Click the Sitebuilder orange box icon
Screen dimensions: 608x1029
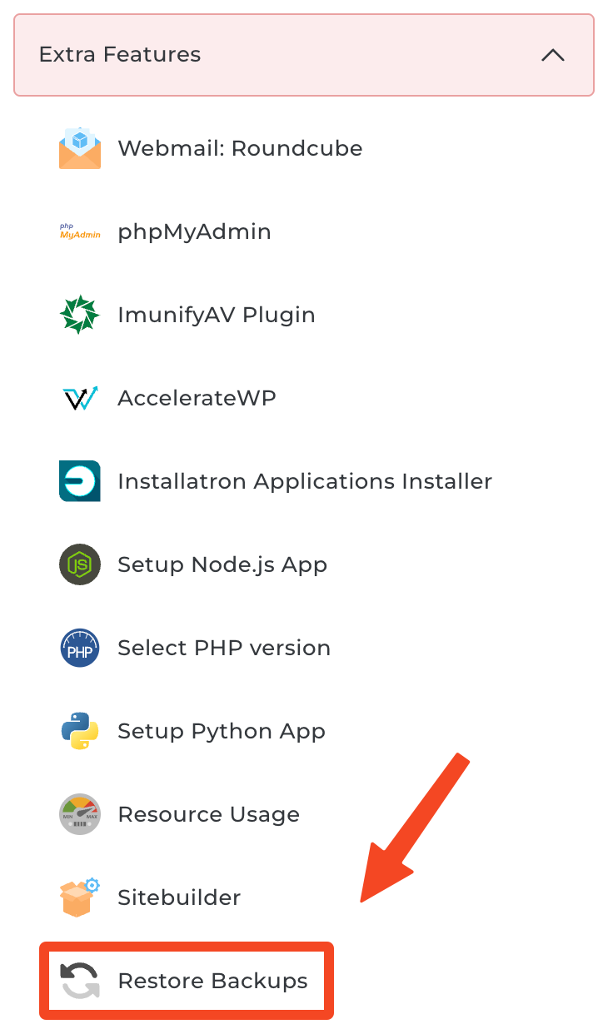click(x=80, y=897)
